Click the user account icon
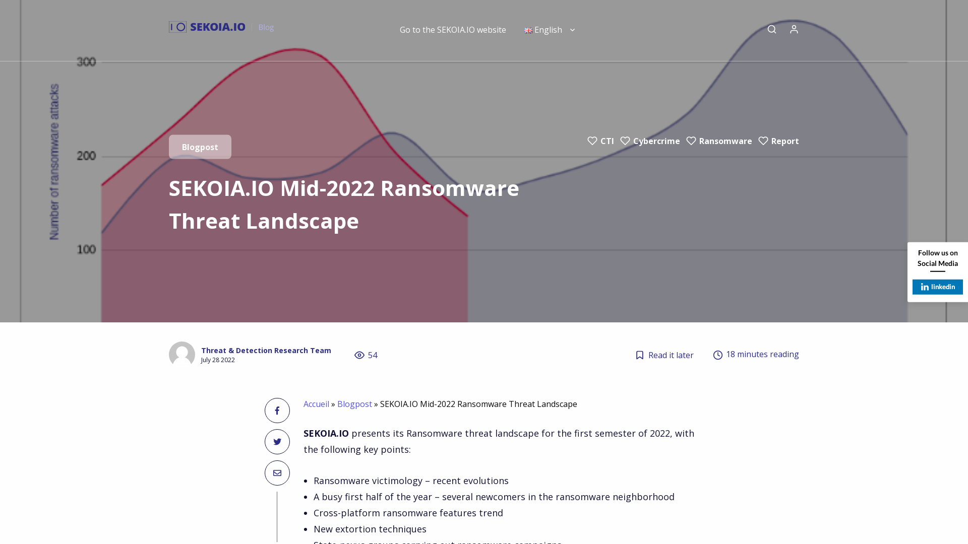The height and width of the screenshot is (544, 968). pos(794,29)
